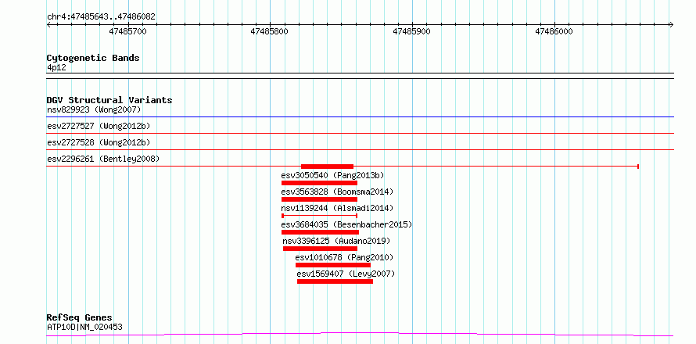Click the chr4:47485643..47486082 region label
This screenshot has width=696, height=344.
point(101,17)
